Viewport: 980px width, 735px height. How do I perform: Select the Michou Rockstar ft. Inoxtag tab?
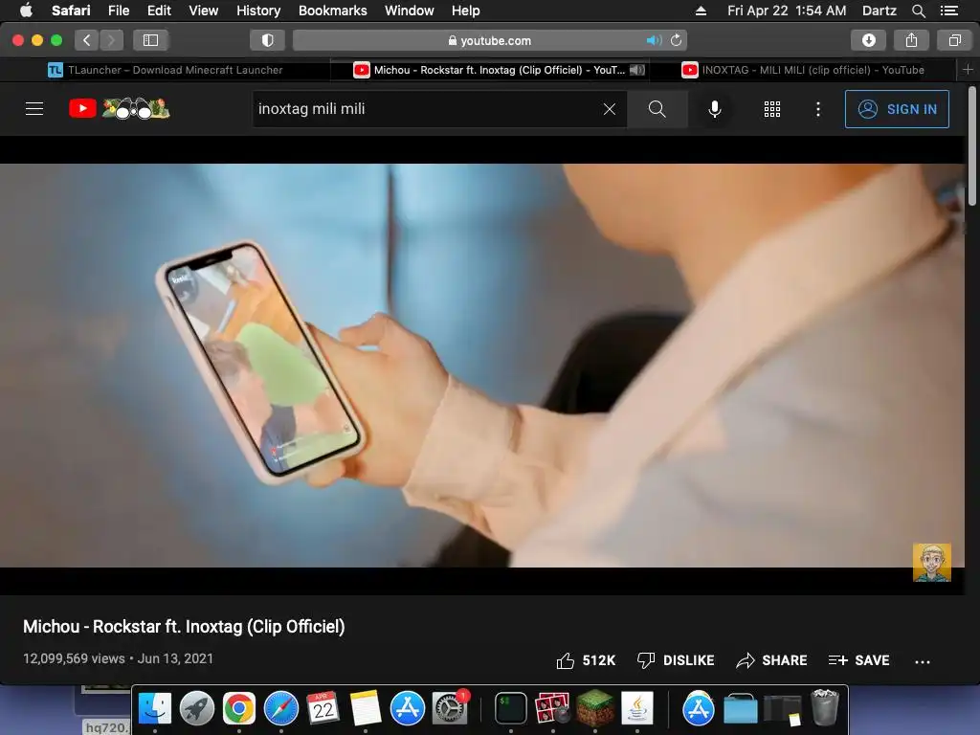coord(489,70)
